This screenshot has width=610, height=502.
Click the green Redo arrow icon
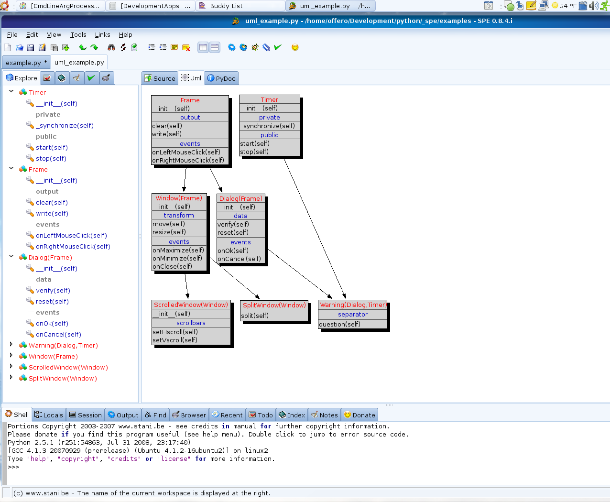point(94,47)
